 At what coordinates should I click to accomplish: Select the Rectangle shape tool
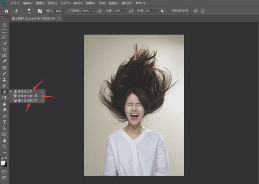click(x=4, y=134)
